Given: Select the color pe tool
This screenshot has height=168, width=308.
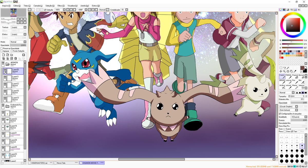Looking at the screenshot, I should point(288,81).
